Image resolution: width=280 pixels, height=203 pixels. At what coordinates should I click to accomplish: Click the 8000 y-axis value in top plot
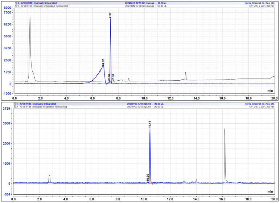click(7, 8)
